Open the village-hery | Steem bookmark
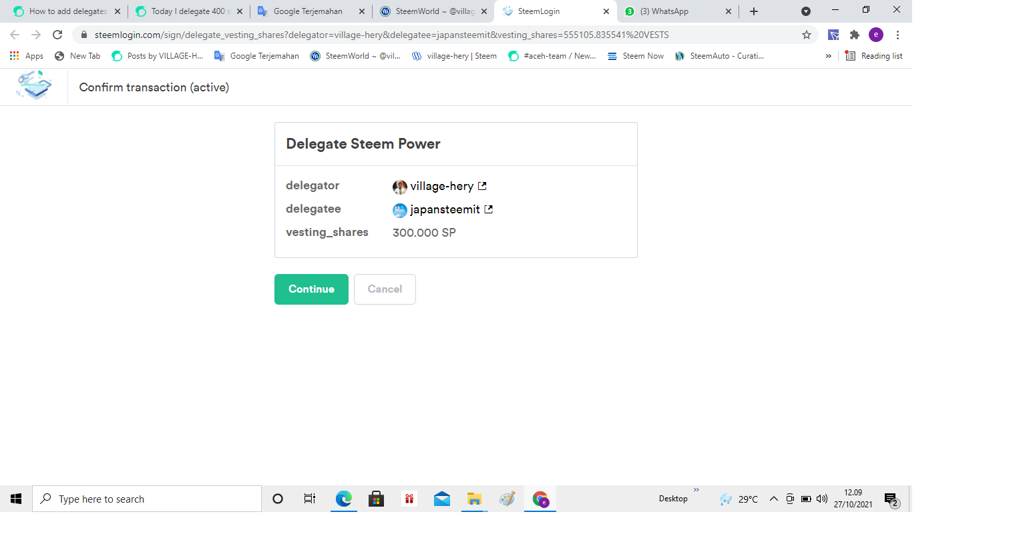This screenshot has height=556, width=1031. tap(454, 56)
